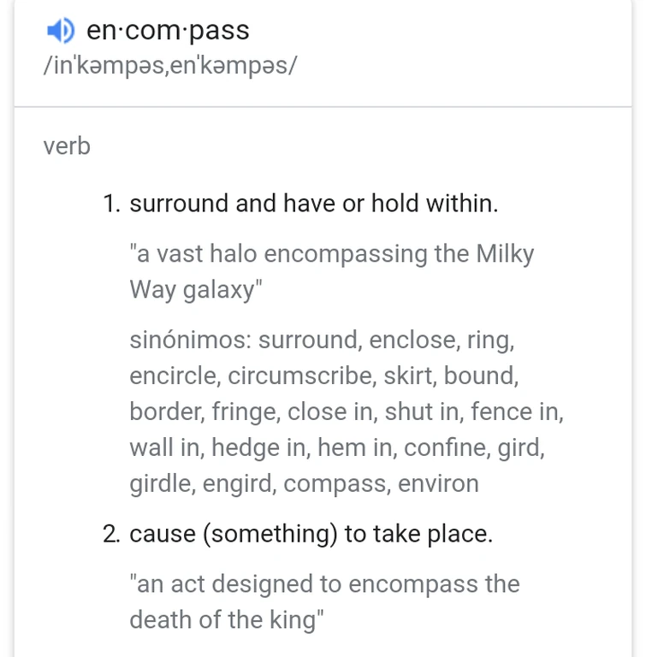Select the synonym 'girdle'

pos(162,484)
